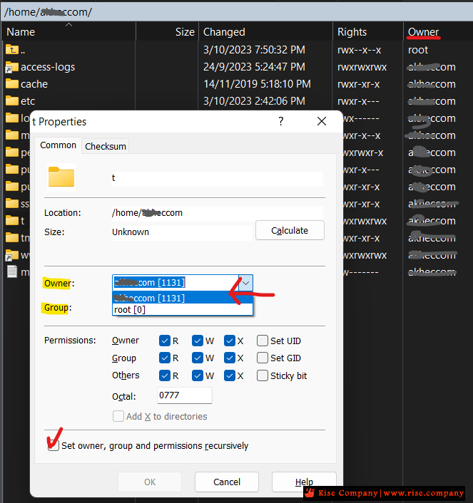Choose 'root [0]' from the Owner list
This screenshot has height=503, width=473.
pyautogui.click(x=183, y=310)
